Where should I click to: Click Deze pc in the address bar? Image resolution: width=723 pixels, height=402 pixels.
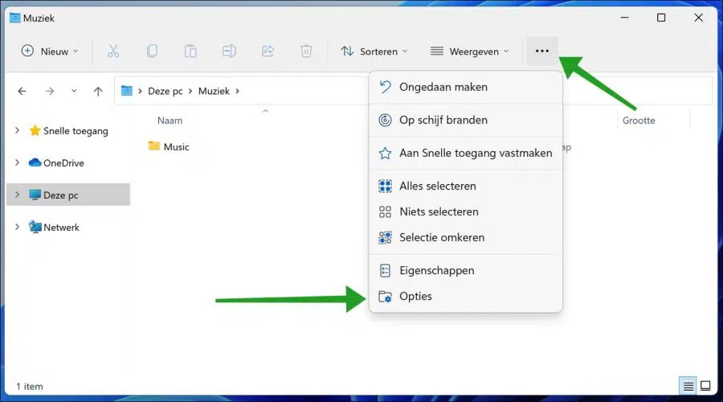[165, 91]
